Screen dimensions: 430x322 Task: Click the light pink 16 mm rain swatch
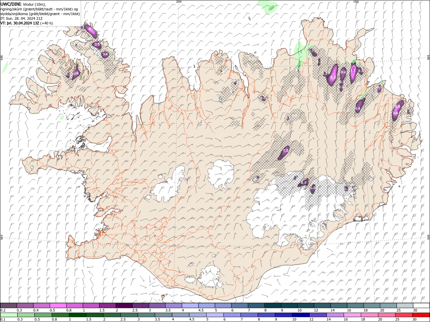pyautogui.click(x=352, y=315)
